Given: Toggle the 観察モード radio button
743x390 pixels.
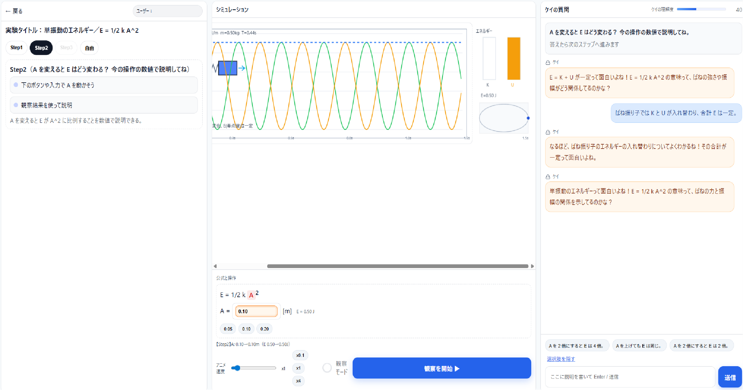Looking at the screenshot, I should [327, 368].
